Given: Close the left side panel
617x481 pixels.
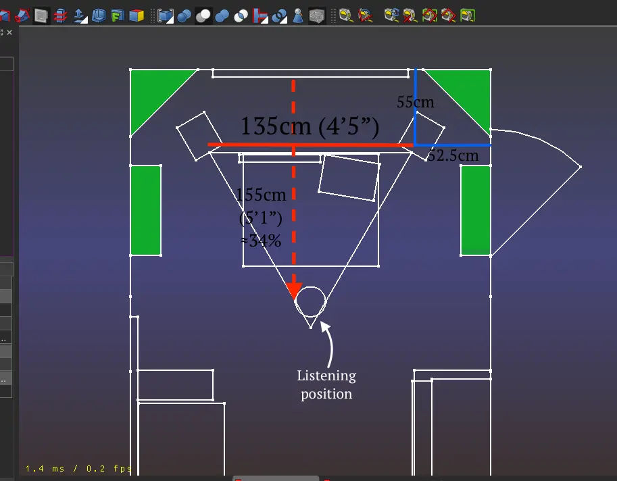Looking at the screenshot, I should click(9, 32).
